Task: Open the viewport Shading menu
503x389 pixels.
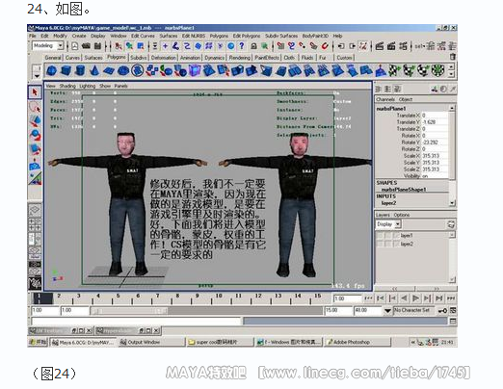Action: coord(67,86)
